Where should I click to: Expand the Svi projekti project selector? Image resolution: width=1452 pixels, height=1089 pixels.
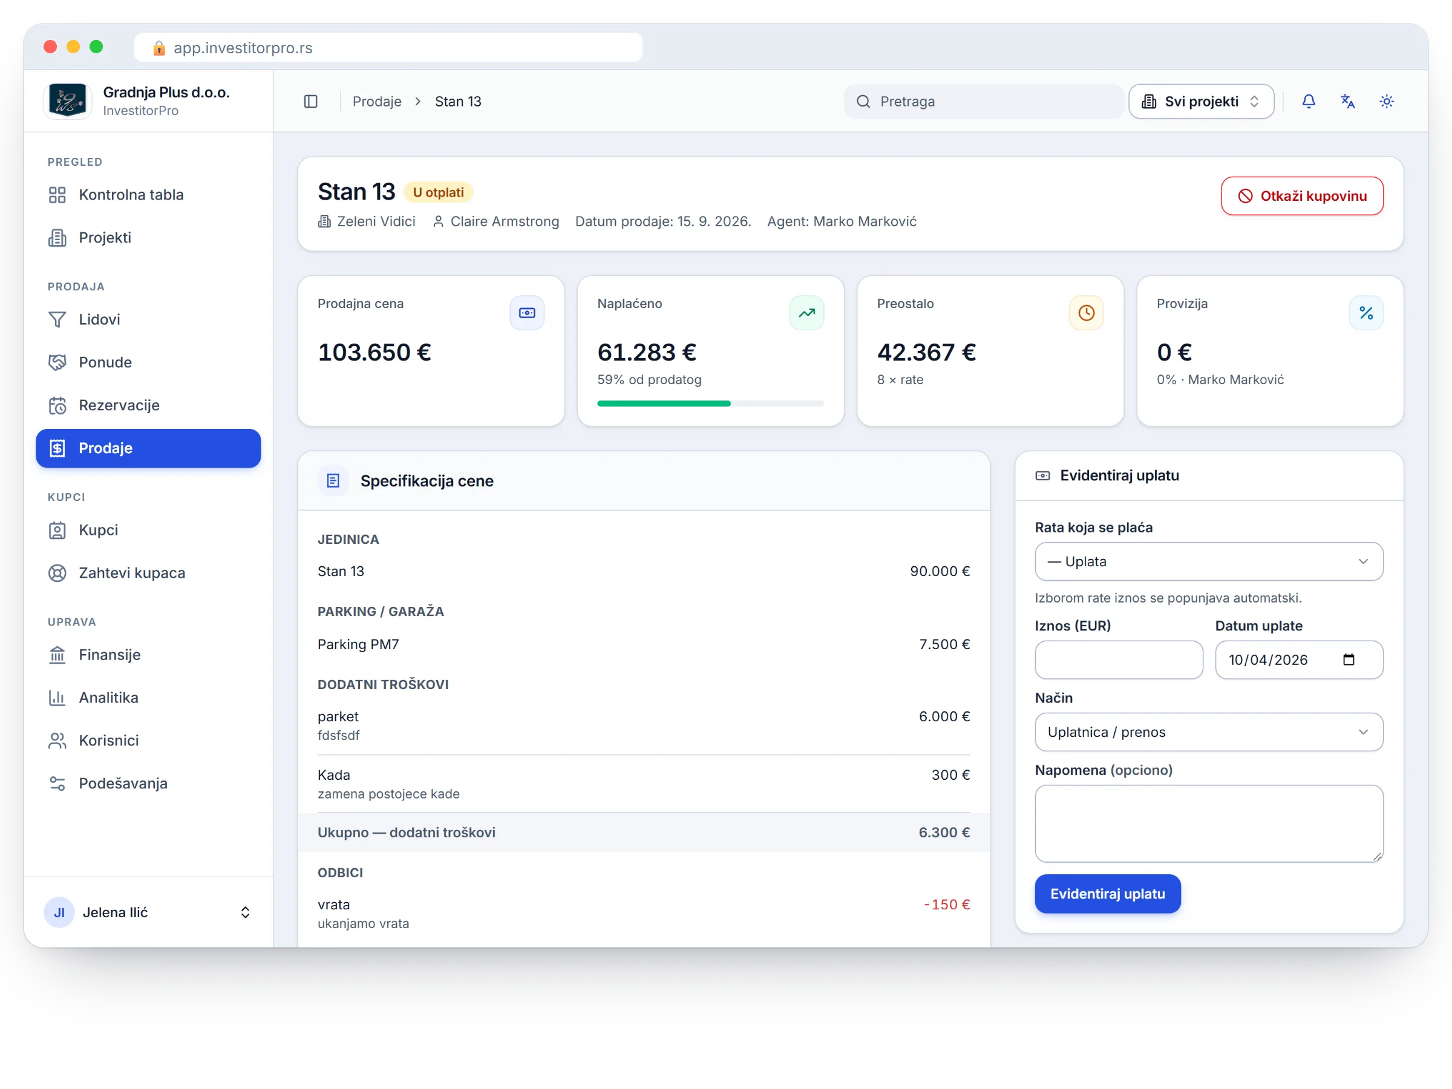coord(1202,101)
